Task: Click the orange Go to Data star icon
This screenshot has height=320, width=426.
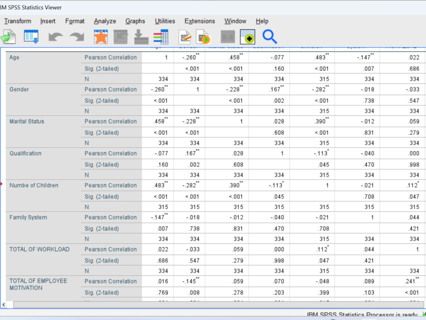Action: click(101, 37)
